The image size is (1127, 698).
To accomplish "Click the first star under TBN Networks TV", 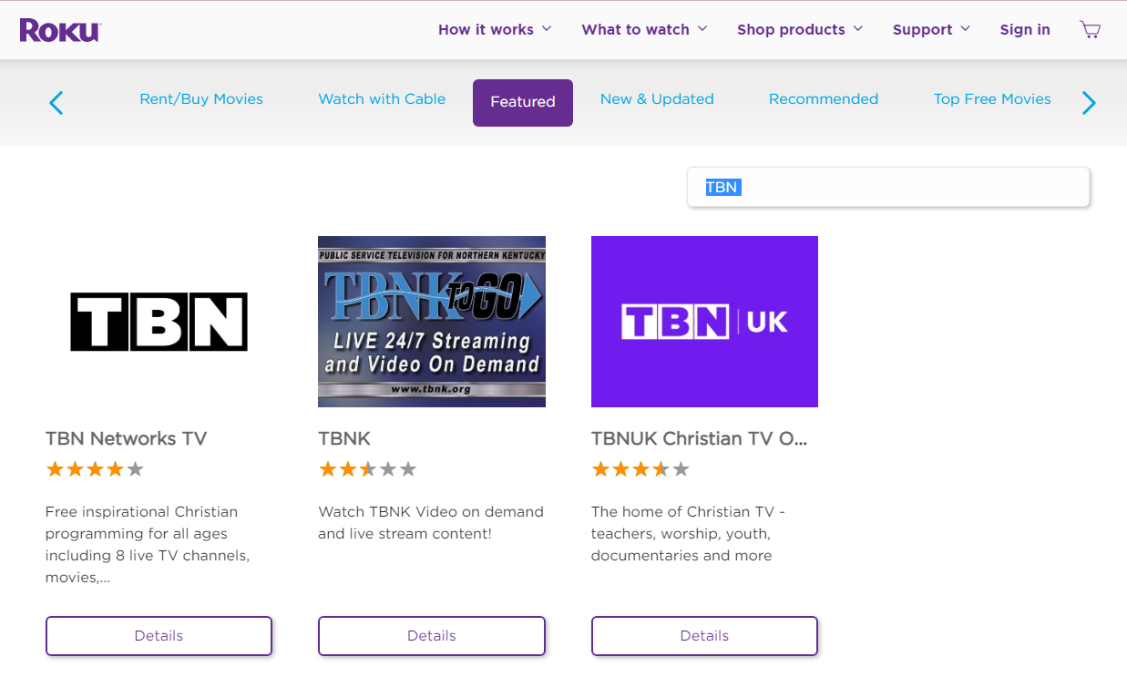I will [x=53, y=468].
